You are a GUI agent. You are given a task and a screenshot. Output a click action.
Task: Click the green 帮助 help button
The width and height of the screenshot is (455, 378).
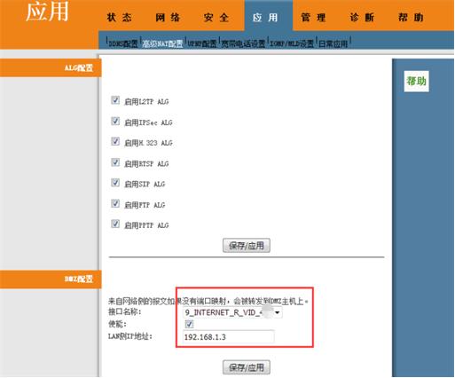(x=416, y=81)
